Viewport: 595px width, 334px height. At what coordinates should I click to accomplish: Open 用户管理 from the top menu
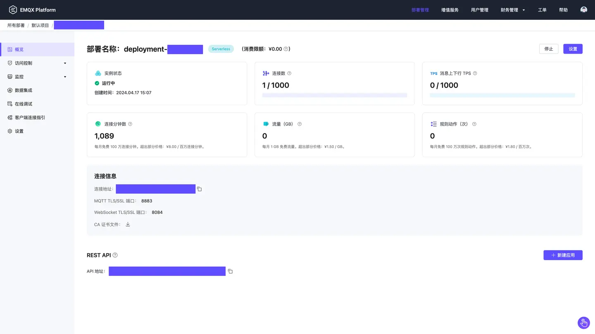[x=479, y=9]
